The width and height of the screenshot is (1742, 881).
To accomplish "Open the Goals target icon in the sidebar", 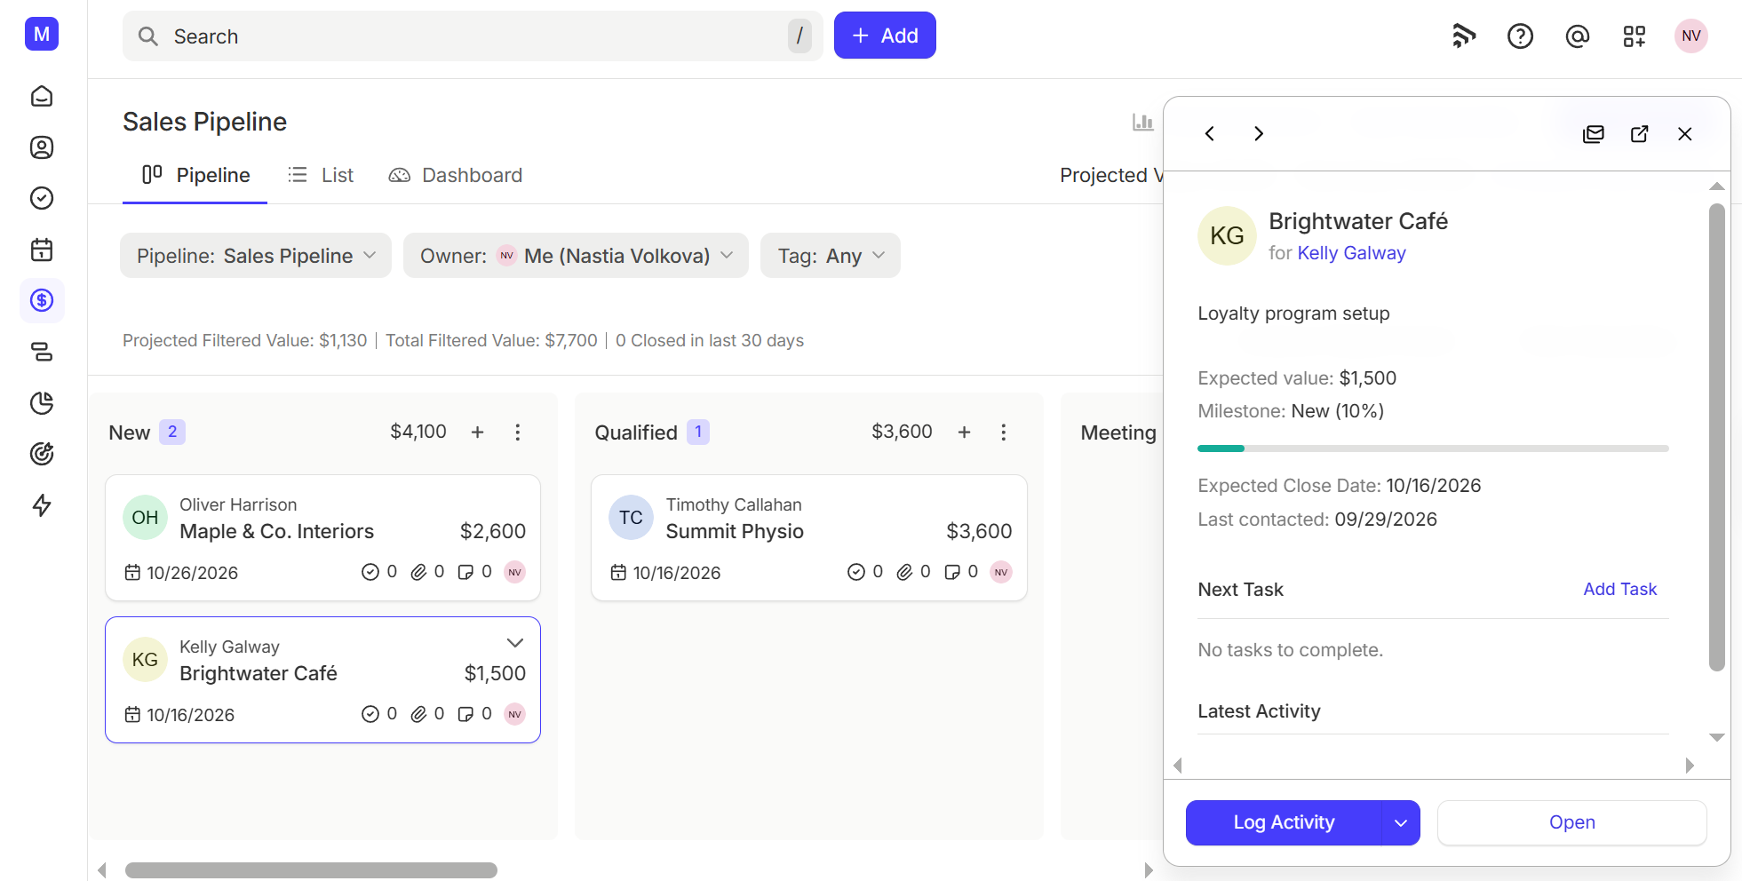I will pyautogui.click(x=42, y=454).
